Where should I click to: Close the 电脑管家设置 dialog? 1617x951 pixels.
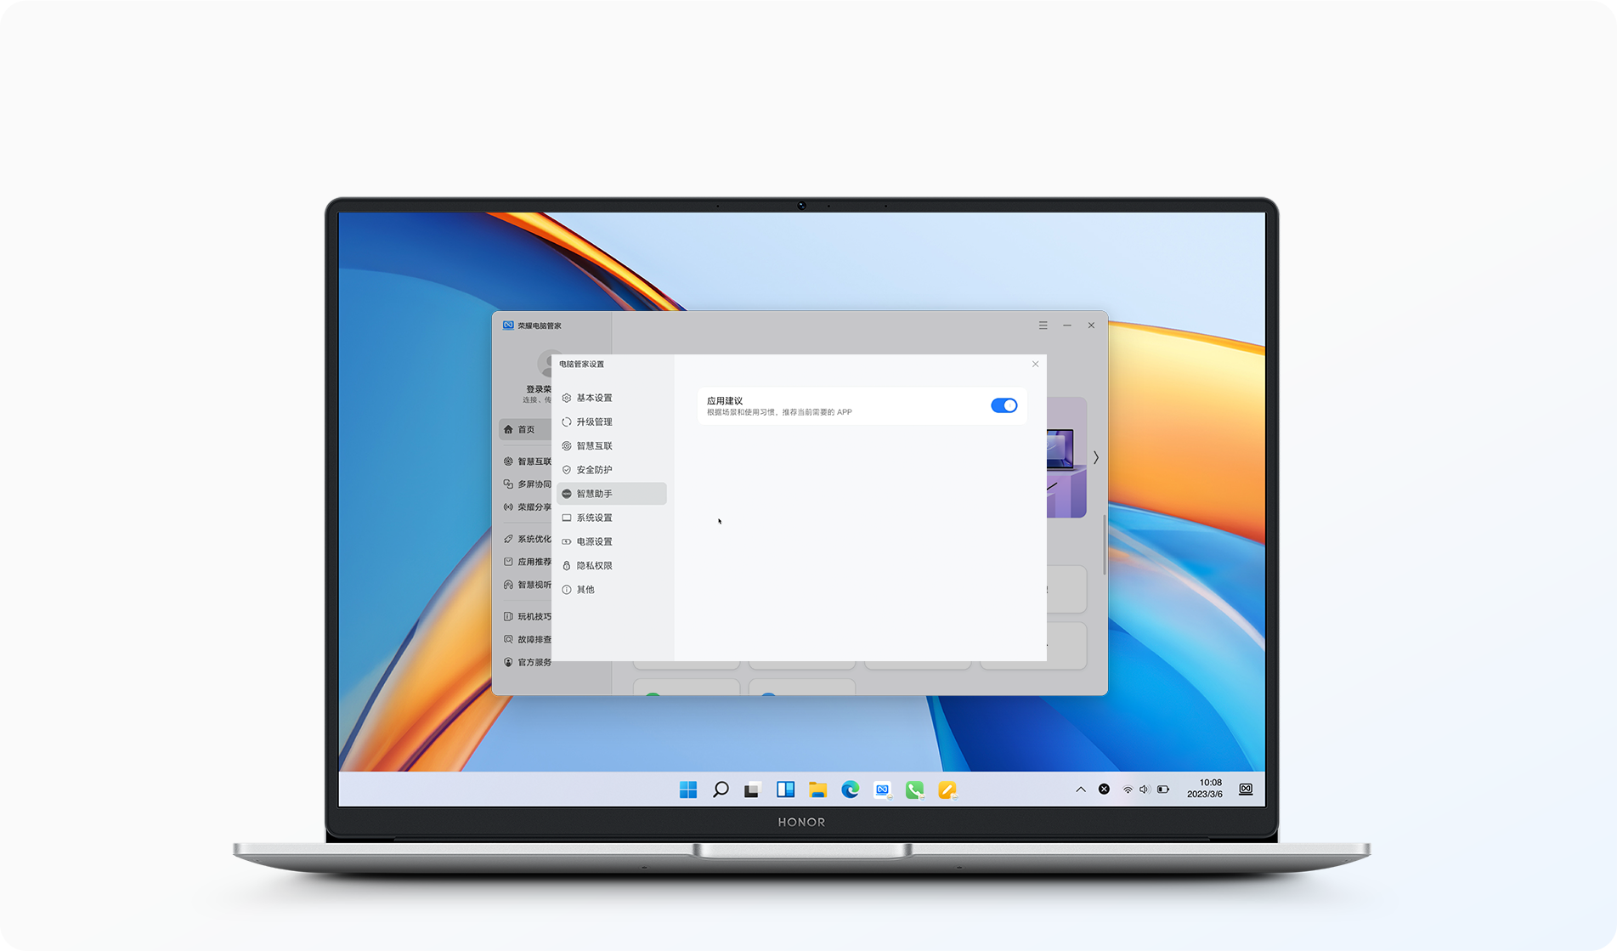pyautogui.click(x=1035, y=364)
